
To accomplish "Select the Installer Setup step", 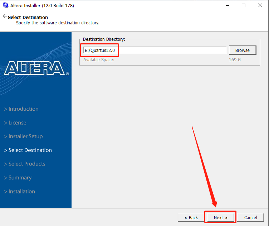I will (23, 136).
